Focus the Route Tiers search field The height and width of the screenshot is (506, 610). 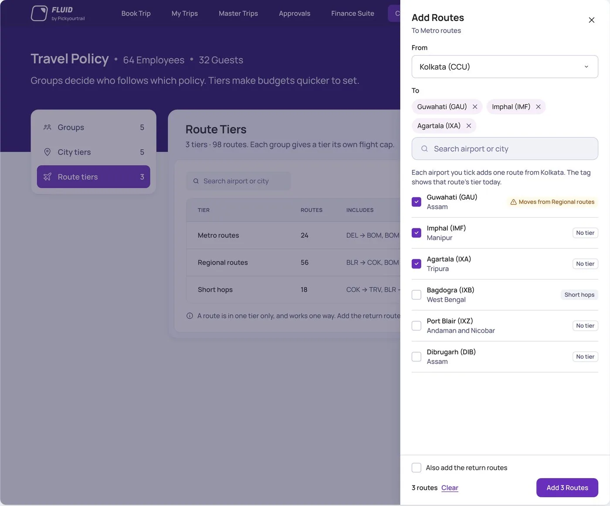point(238,181)
